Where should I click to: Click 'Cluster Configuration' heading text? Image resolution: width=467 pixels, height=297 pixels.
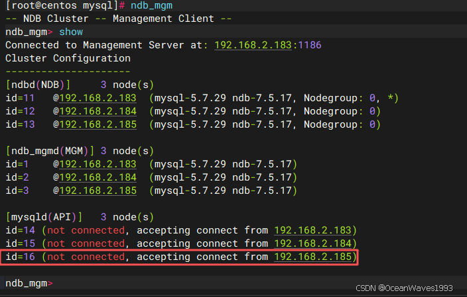(68, 58)
